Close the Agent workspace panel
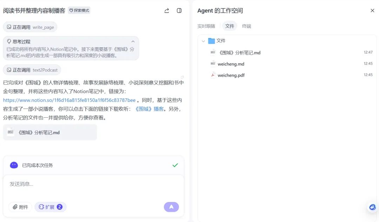 (x=372, y=11)
